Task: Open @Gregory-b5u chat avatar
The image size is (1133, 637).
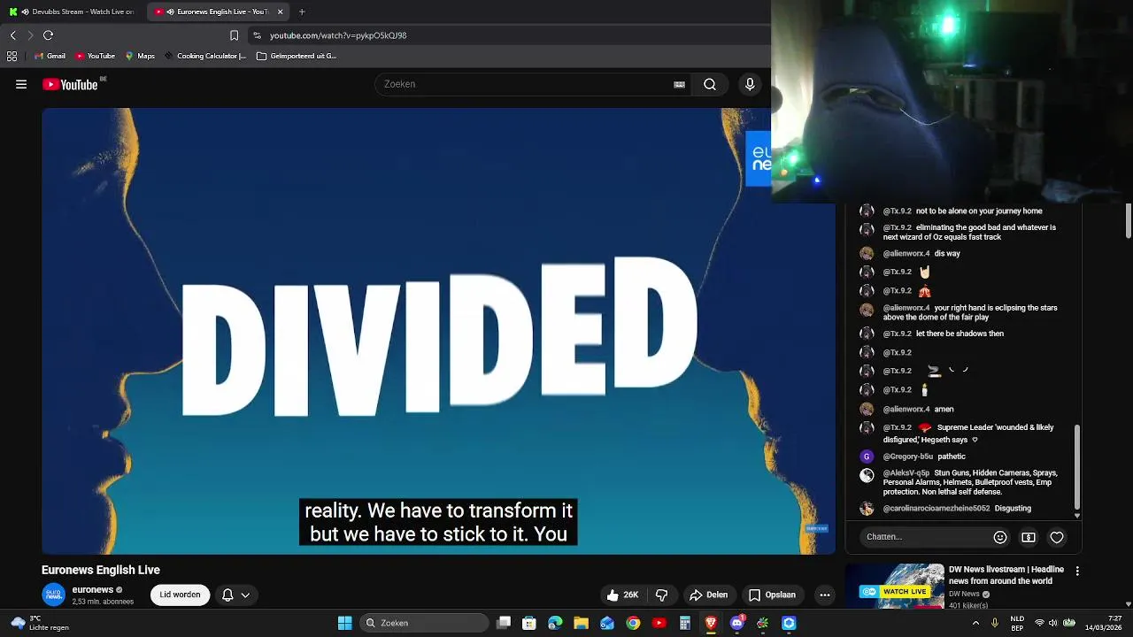Action: coord(867,457)
